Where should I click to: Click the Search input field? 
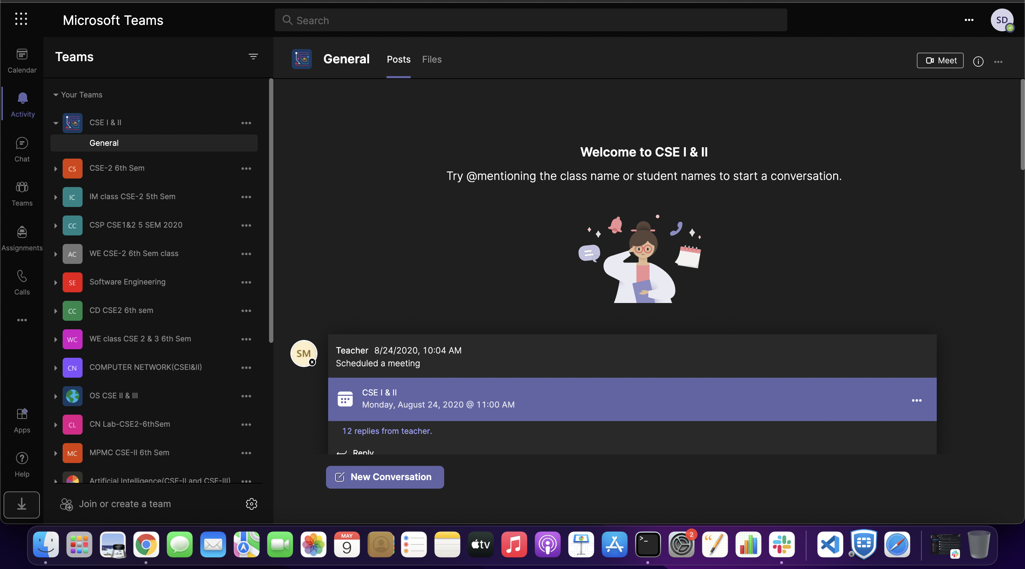point(530,20)
